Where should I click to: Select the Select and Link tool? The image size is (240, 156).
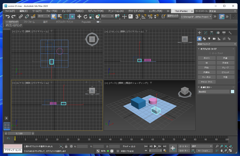(21, 16)
